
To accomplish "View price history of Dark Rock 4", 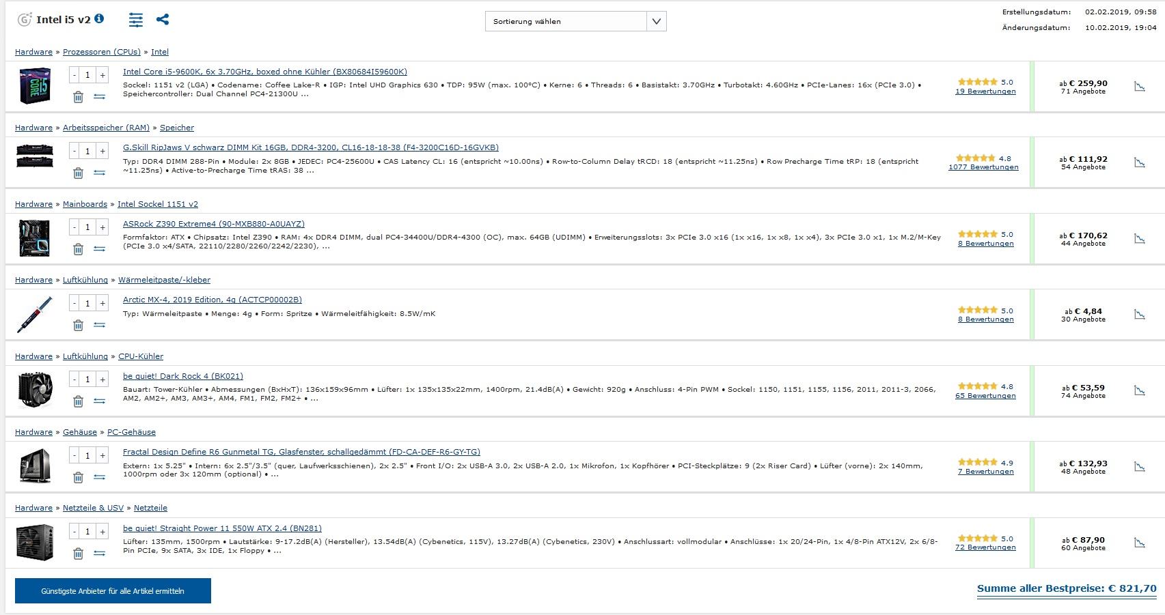I will point(1140,390).
